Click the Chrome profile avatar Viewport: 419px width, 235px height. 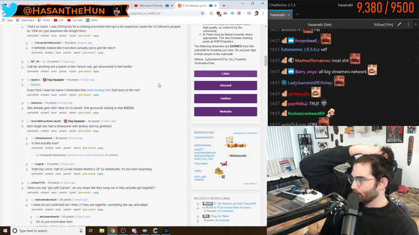pos(256,13)
